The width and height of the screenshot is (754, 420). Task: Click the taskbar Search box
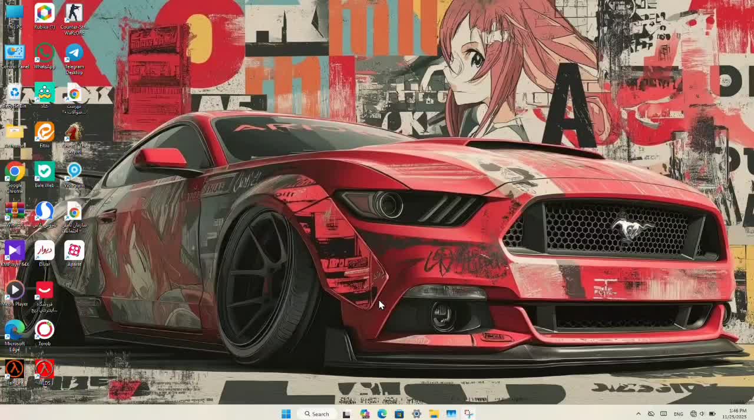pyautogui.click(x=317, y=414)
